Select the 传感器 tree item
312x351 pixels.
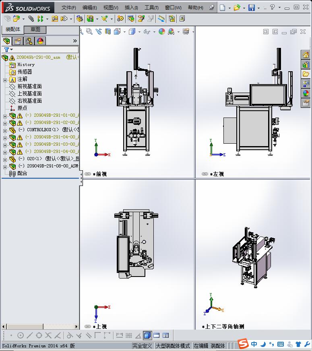[x=25, y=72]
